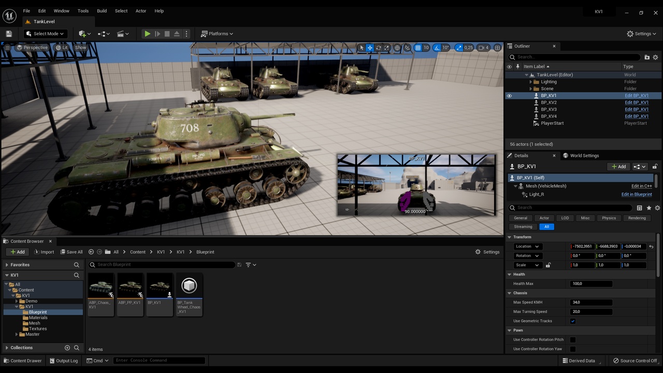Start Play in Editor with green arrow
This screenshot has width=663, height=373.
[x=148, y=34]
